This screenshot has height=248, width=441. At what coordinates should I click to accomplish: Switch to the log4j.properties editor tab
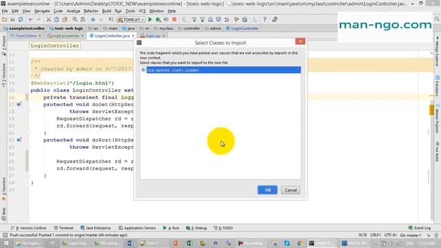(x=65, y=36)
